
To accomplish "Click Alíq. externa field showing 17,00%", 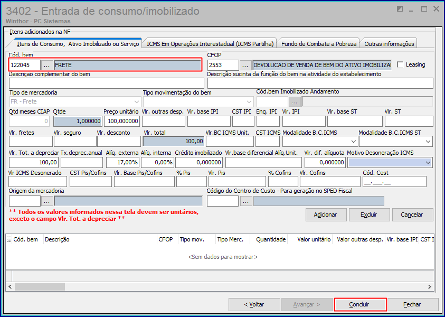I will coord(123,163).
